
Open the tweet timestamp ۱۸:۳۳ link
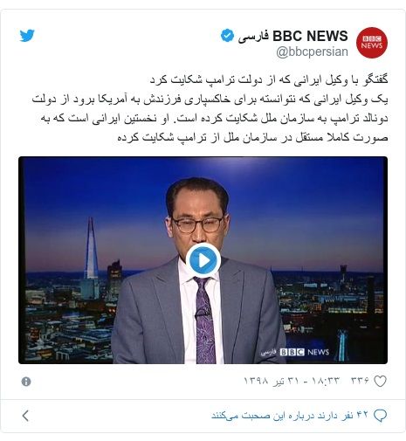326,381
